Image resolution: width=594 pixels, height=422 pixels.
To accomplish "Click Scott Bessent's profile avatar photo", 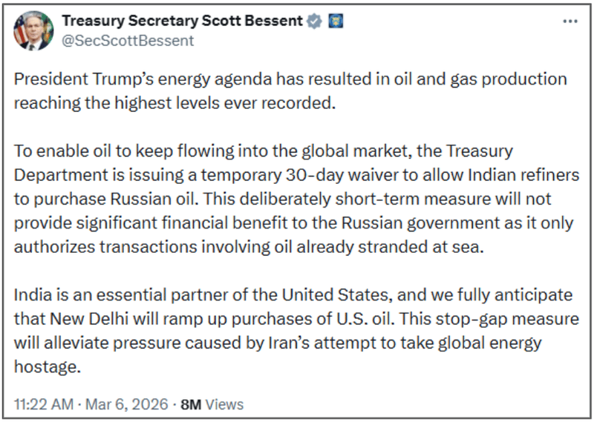I will click(x=33, y=31).
